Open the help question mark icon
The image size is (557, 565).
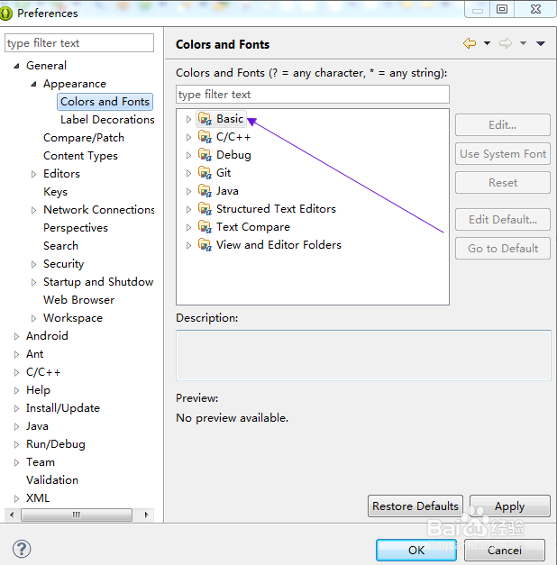22,549
